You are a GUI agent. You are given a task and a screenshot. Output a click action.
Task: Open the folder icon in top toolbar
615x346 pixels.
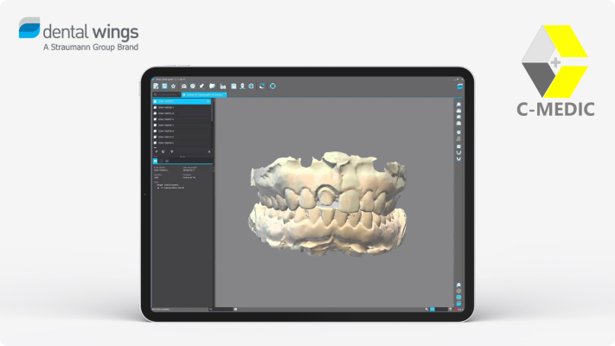(212, 86)
